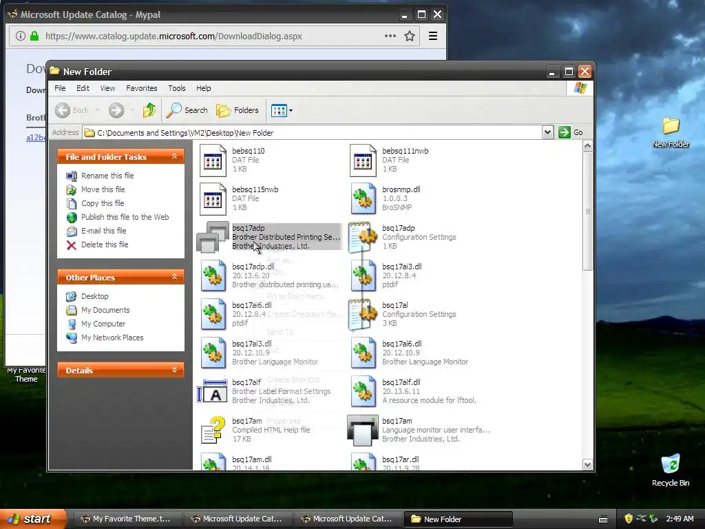Click the Mypal site info icon
This screenshot has width=705, height=529.
[x=20, y=36]
